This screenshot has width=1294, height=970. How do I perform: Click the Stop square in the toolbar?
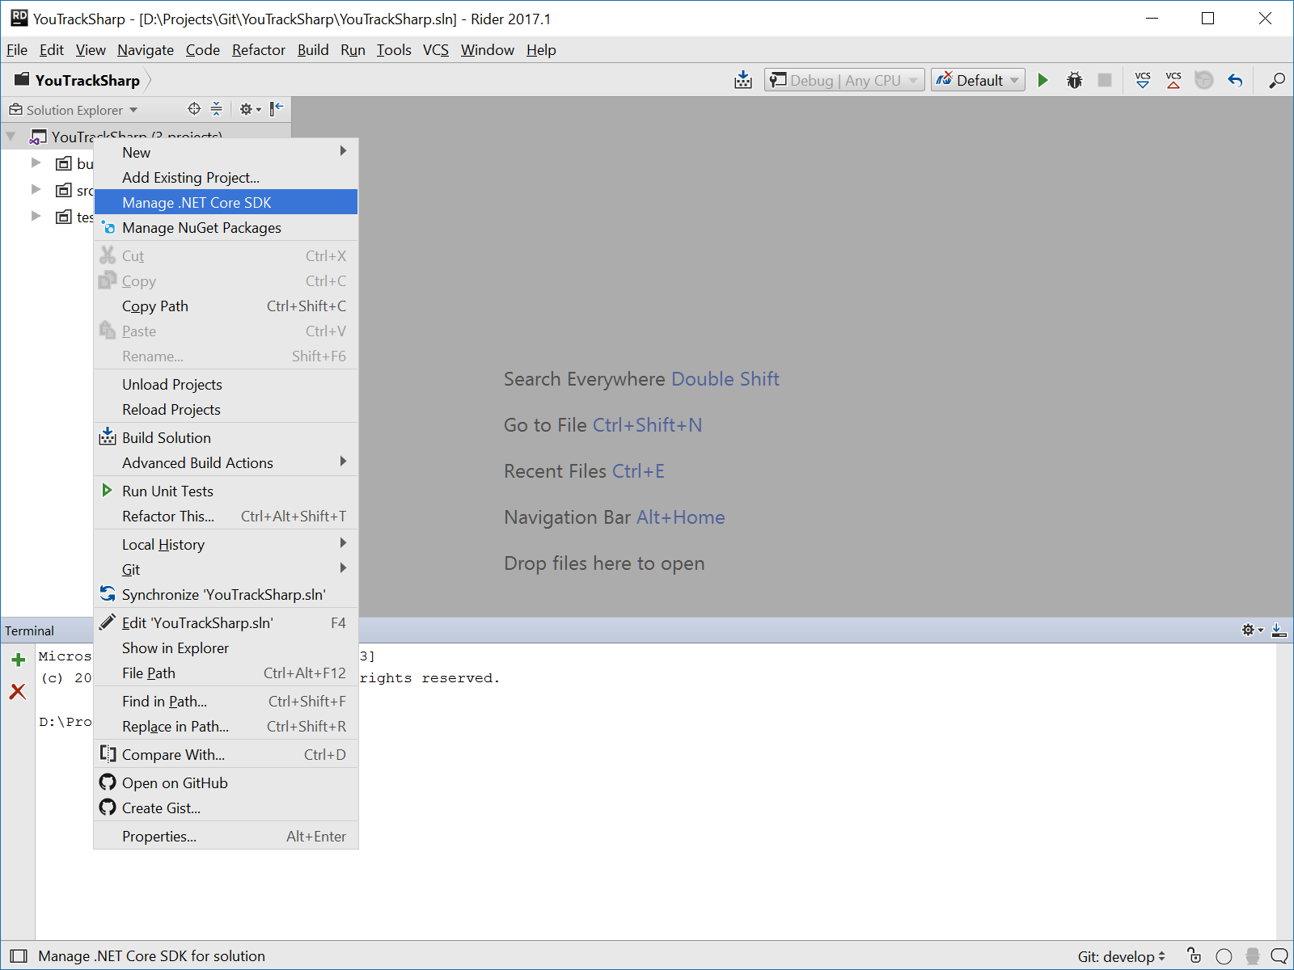1105,80
